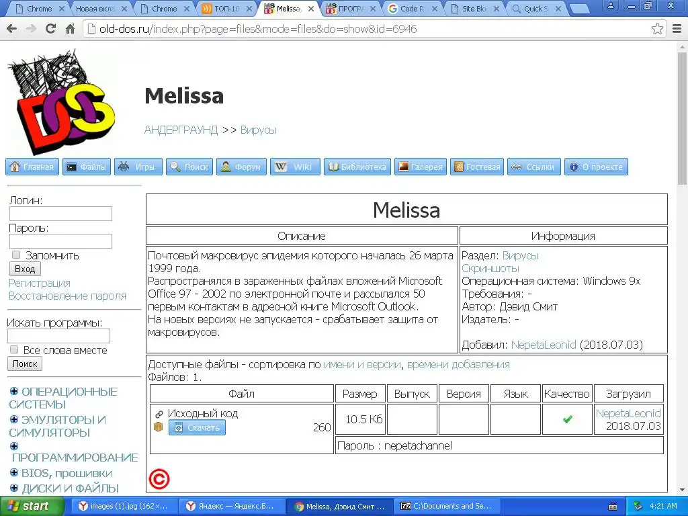Toggle the Запомнить checkbox

(x=16, y=255)
